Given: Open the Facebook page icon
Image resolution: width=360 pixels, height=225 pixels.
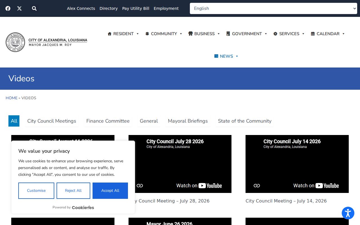Looking at the screenshot, I should click(8, 8).
